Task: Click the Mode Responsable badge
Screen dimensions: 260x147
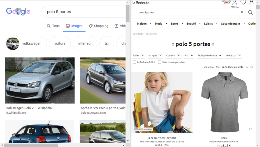Action: [x=143, y=129]
